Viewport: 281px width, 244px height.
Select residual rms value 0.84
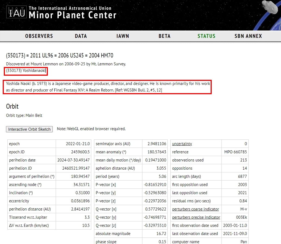243,201
